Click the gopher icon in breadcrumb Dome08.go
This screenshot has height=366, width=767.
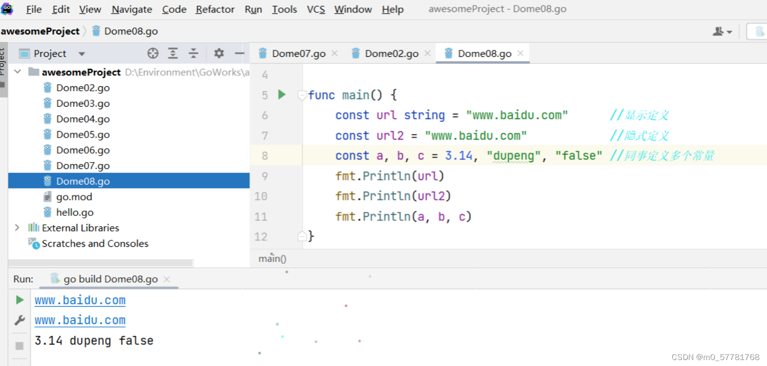pyautogui.click(x=96, y=31)
